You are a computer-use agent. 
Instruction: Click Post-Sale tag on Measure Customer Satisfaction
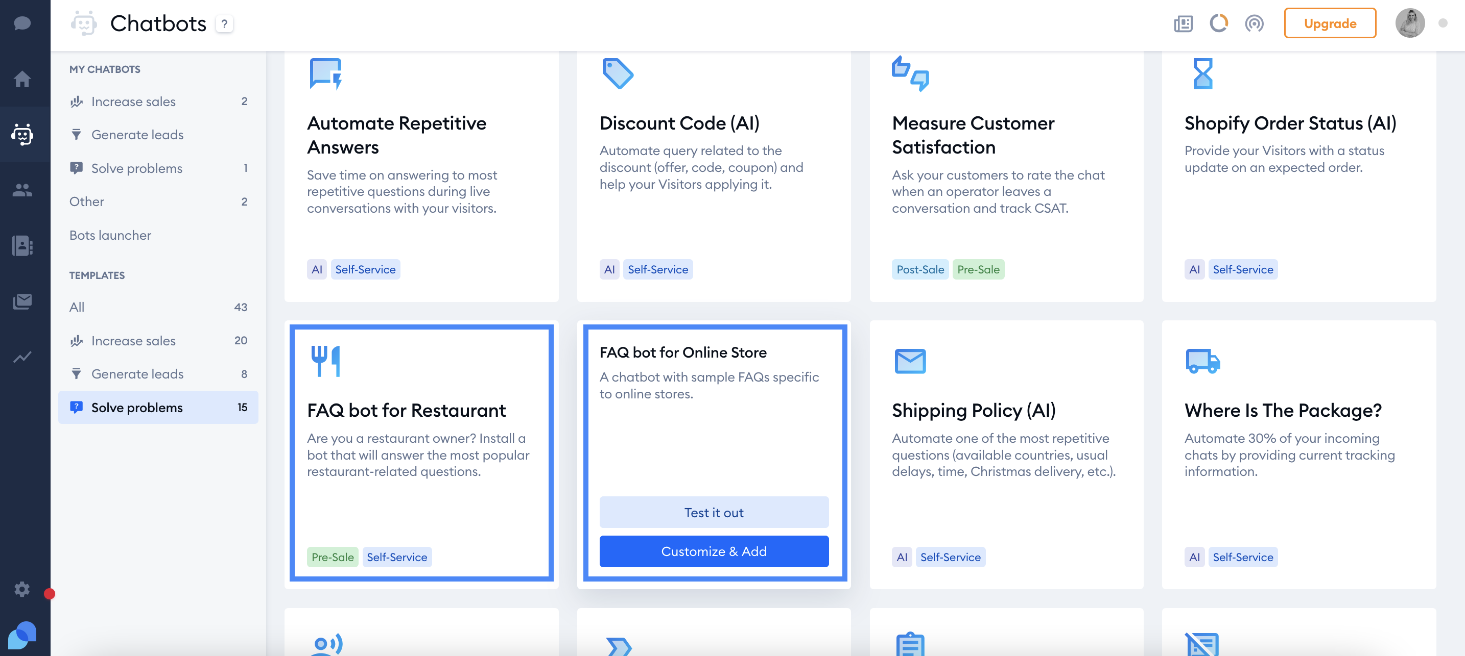point(920,269)
